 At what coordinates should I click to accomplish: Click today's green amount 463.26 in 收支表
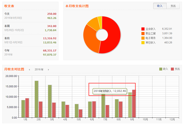[52, 18]
